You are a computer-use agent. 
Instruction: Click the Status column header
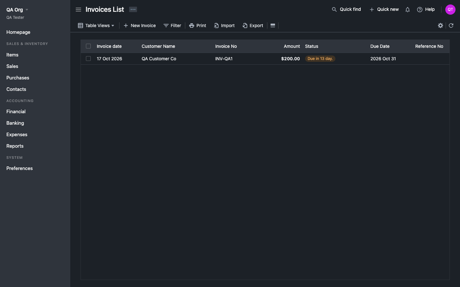tap(311, 46)
